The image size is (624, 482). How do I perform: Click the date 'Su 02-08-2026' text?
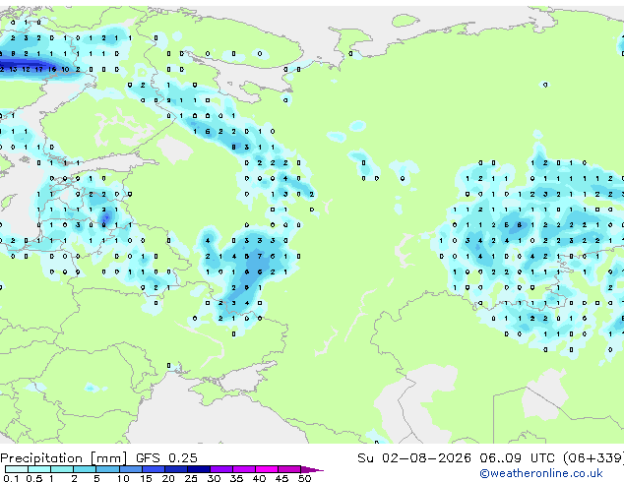tap(414, 458)
